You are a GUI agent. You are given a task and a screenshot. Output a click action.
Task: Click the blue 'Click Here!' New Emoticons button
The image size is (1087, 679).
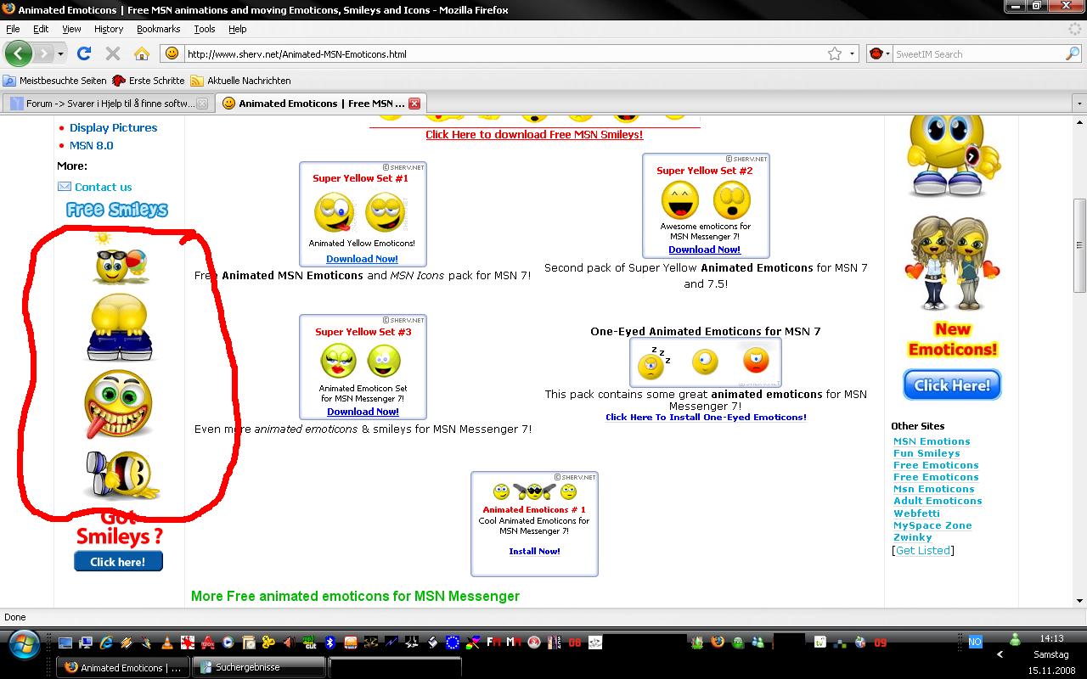pos(952,385)
